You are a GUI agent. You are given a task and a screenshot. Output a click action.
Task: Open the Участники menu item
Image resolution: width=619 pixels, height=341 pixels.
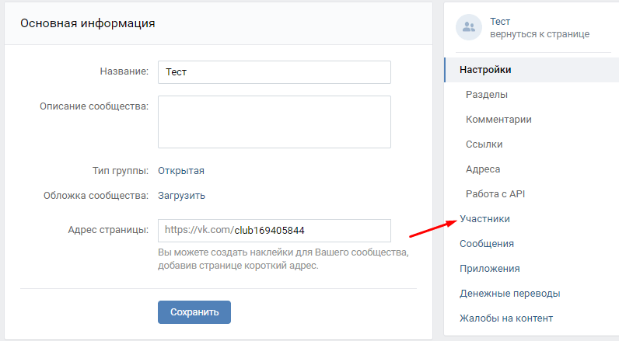point(484,219)
